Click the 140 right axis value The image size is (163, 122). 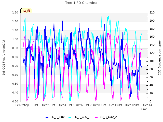(152, 45)
